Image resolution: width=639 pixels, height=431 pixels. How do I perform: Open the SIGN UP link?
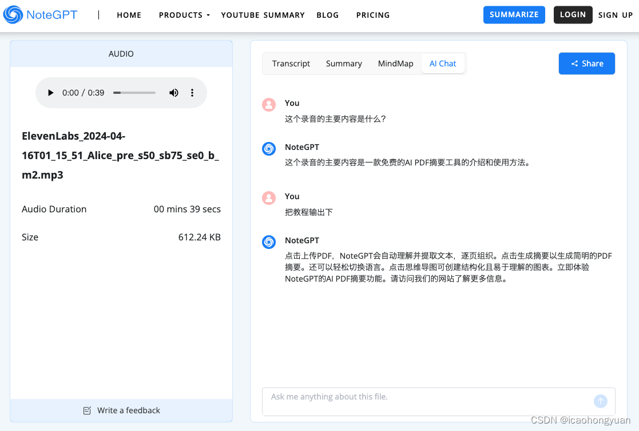click(x=616, y=15)
